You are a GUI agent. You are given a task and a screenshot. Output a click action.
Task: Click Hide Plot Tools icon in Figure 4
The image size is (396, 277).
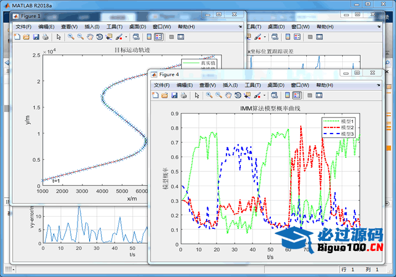[310, 95]
